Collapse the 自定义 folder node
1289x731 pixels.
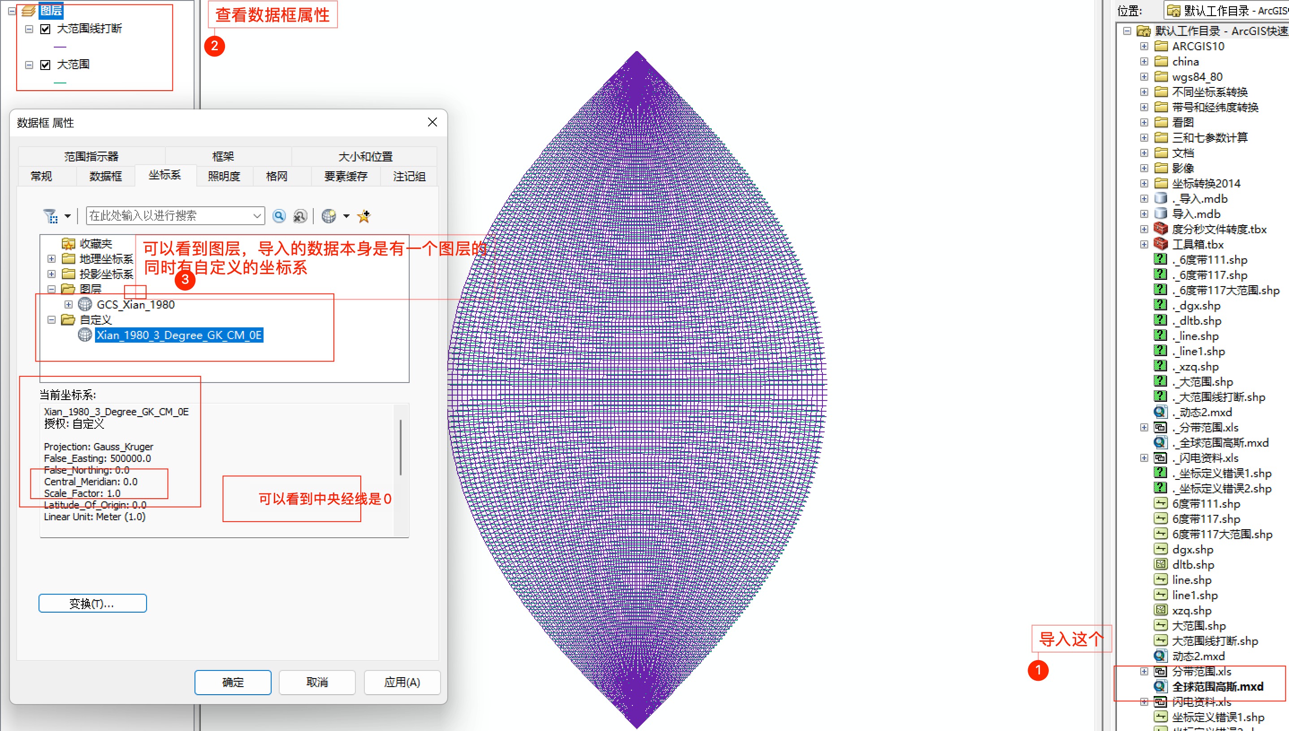pyautogui.click(x=51, y=320)
